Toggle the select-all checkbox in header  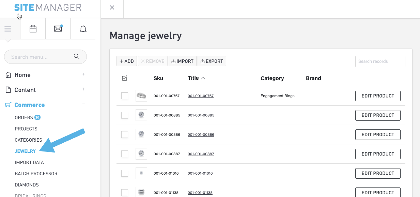[125, 78]
